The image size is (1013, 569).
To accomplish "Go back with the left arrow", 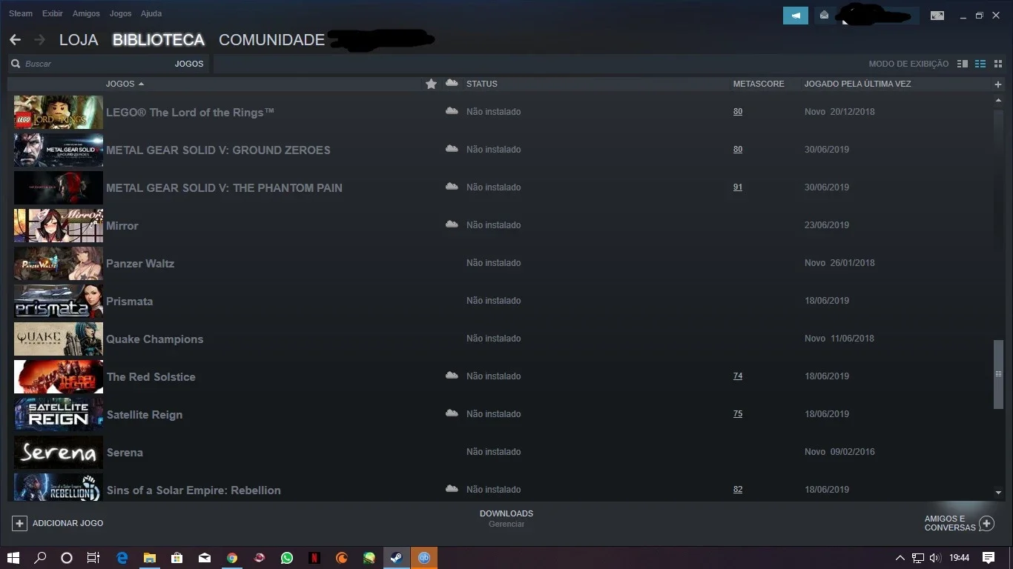I will 15,40.
